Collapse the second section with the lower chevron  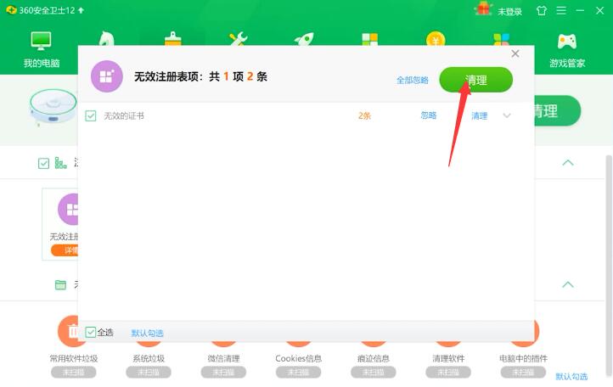coord(568,284)
